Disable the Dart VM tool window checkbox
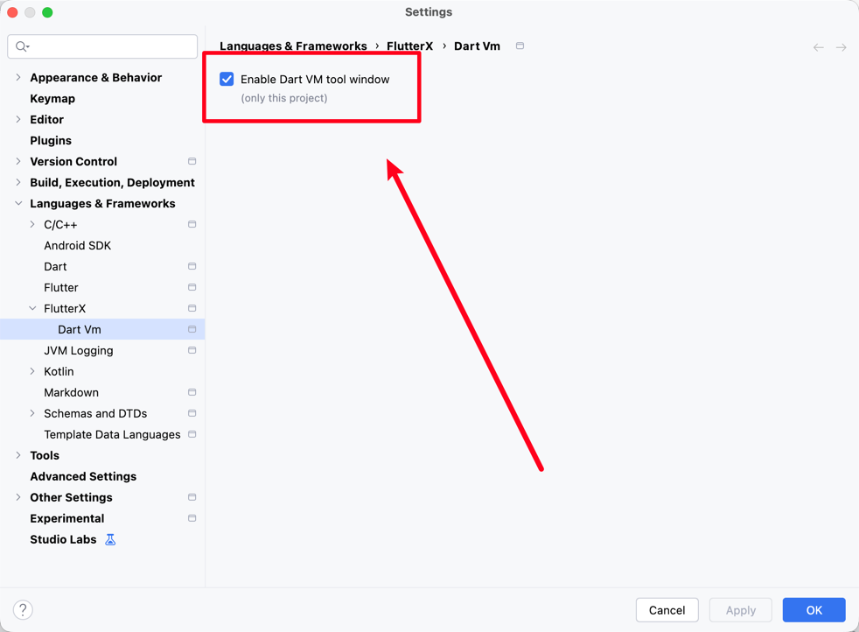This screenshot has height=632, width=859. (227, 80)
